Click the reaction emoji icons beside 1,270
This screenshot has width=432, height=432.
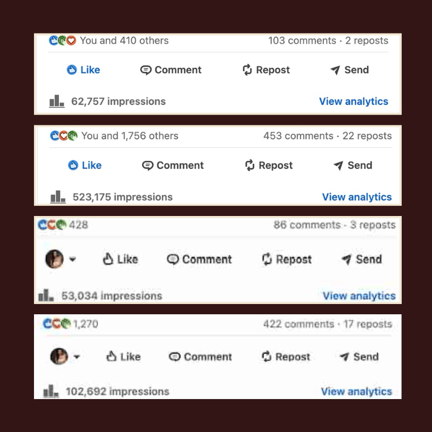[57, 324]
